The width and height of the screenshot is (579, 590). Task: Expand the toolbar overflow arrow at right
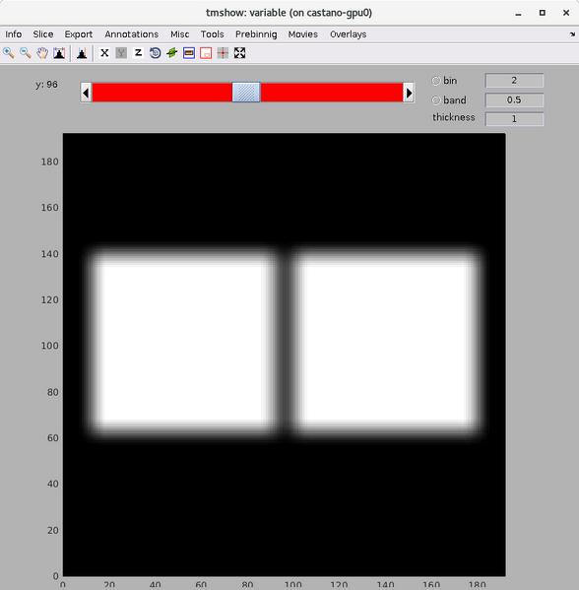[572, 34]
